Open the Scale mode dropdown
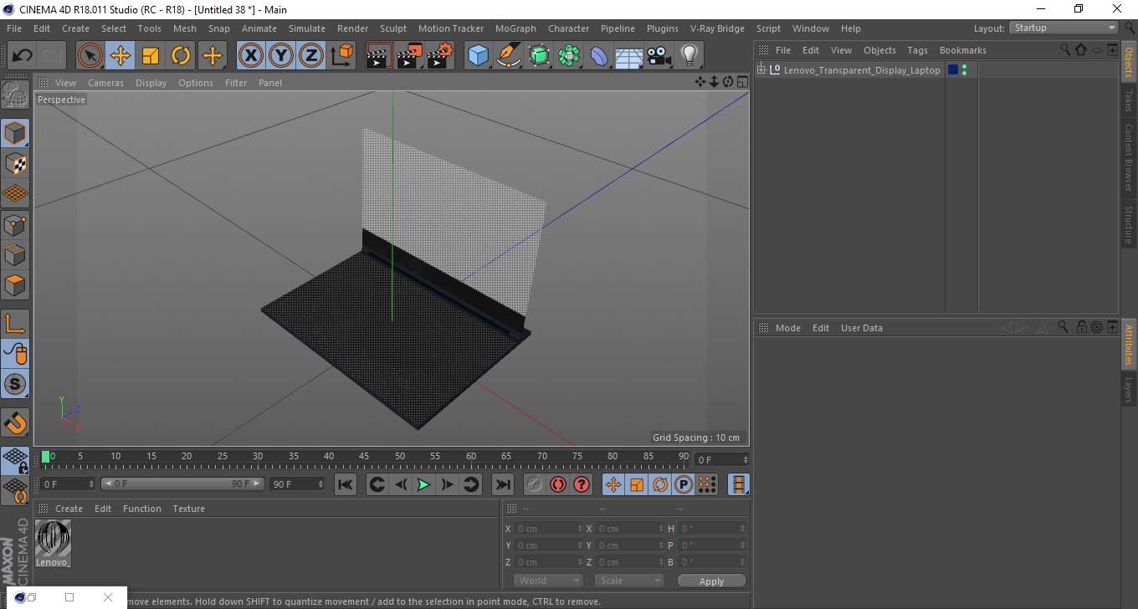Screen dimensions: 1138x609 point(629,581)
